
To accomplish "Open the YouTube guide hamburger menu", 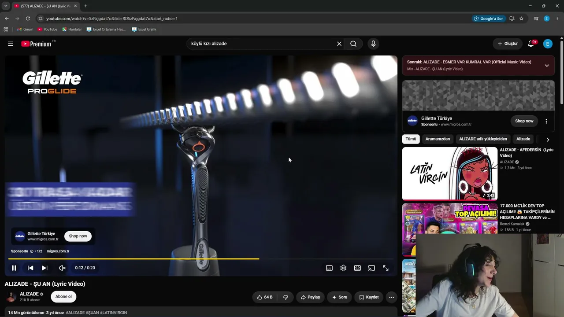I will [x=11, y=44].
